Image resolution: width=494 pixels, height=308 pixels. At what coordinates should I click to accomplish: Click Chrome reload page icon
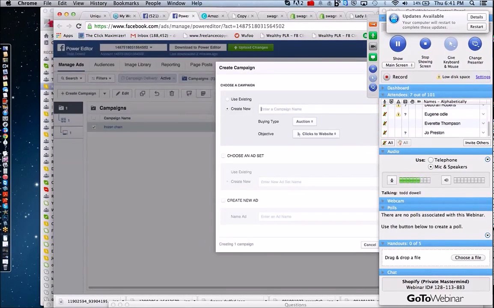coord(79,26)
